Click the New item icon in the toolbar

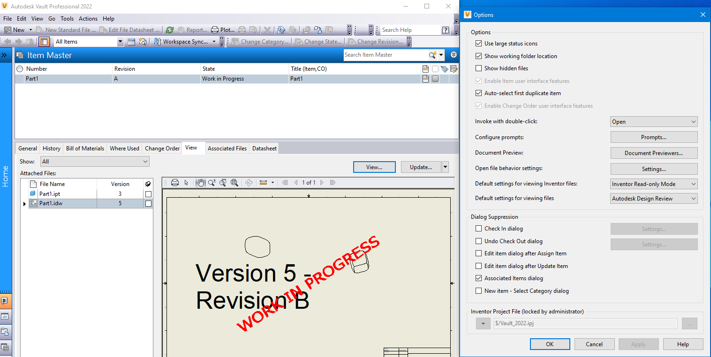(8, 30)
